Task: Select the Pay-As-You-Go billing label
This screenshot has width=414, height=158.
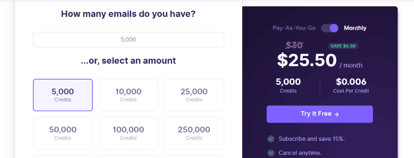Action: [294, 28]
